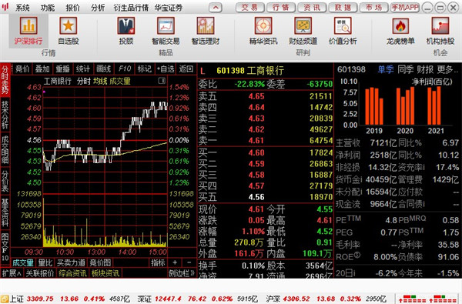Click the 手机APP button
Viewport: 462px width, 304px height.
[x=405, y=8]
